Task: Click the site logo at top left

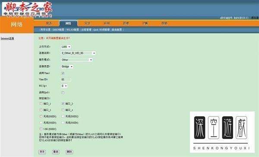Action: tap(27, 9)
